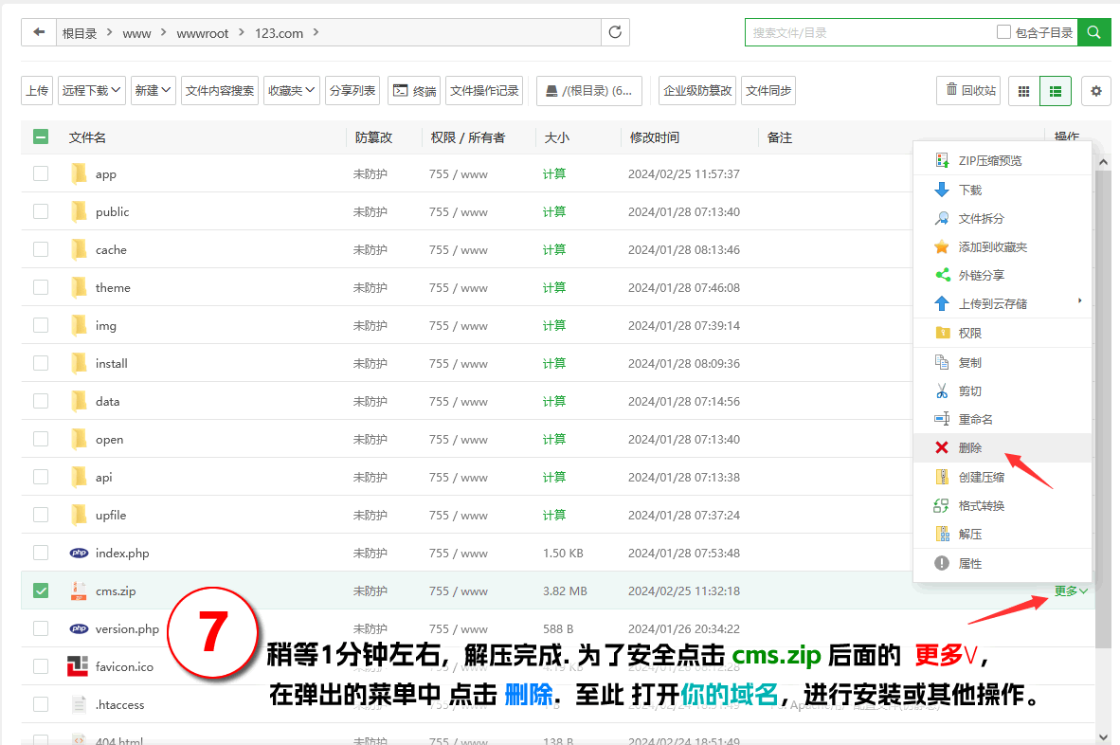Image resolution: width=1120 pixels, height=745 pixels.
Task: Choose 解压 from the context menu
Action: (x=969, y=535)
